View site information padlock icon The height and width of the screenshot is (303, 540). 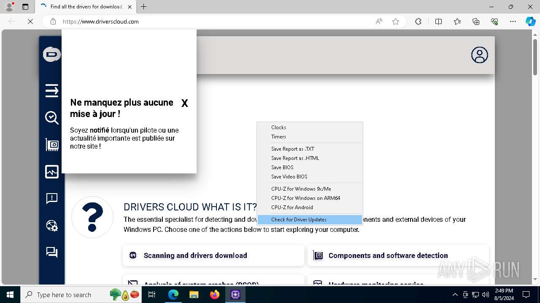[x=53, y=21]
